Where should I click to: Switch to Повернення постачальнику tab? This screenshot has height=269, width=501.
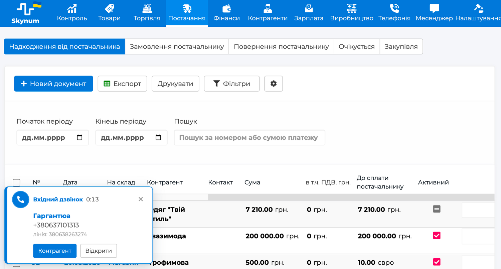coord(281,46)
